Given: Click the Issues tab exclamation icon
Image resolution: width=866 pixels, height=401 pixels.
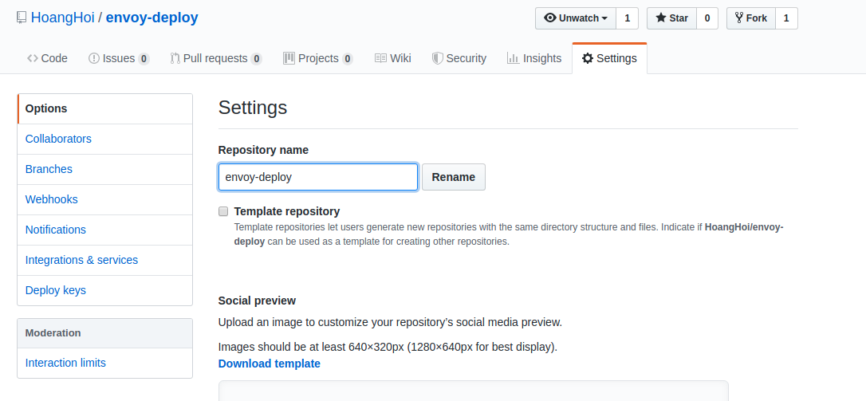Looking at the screenshot, I should pos(94,58).
